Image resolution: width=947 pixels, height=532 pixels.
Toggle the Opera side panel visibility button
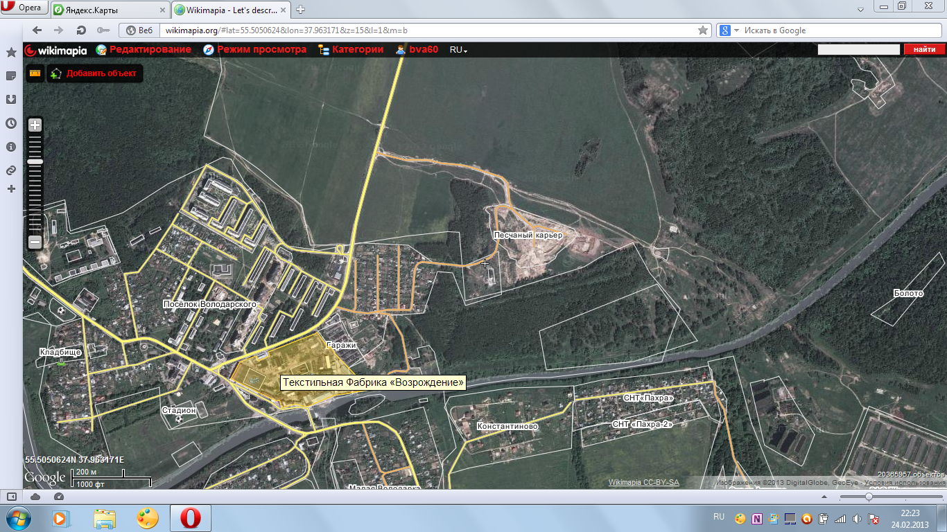11,497
